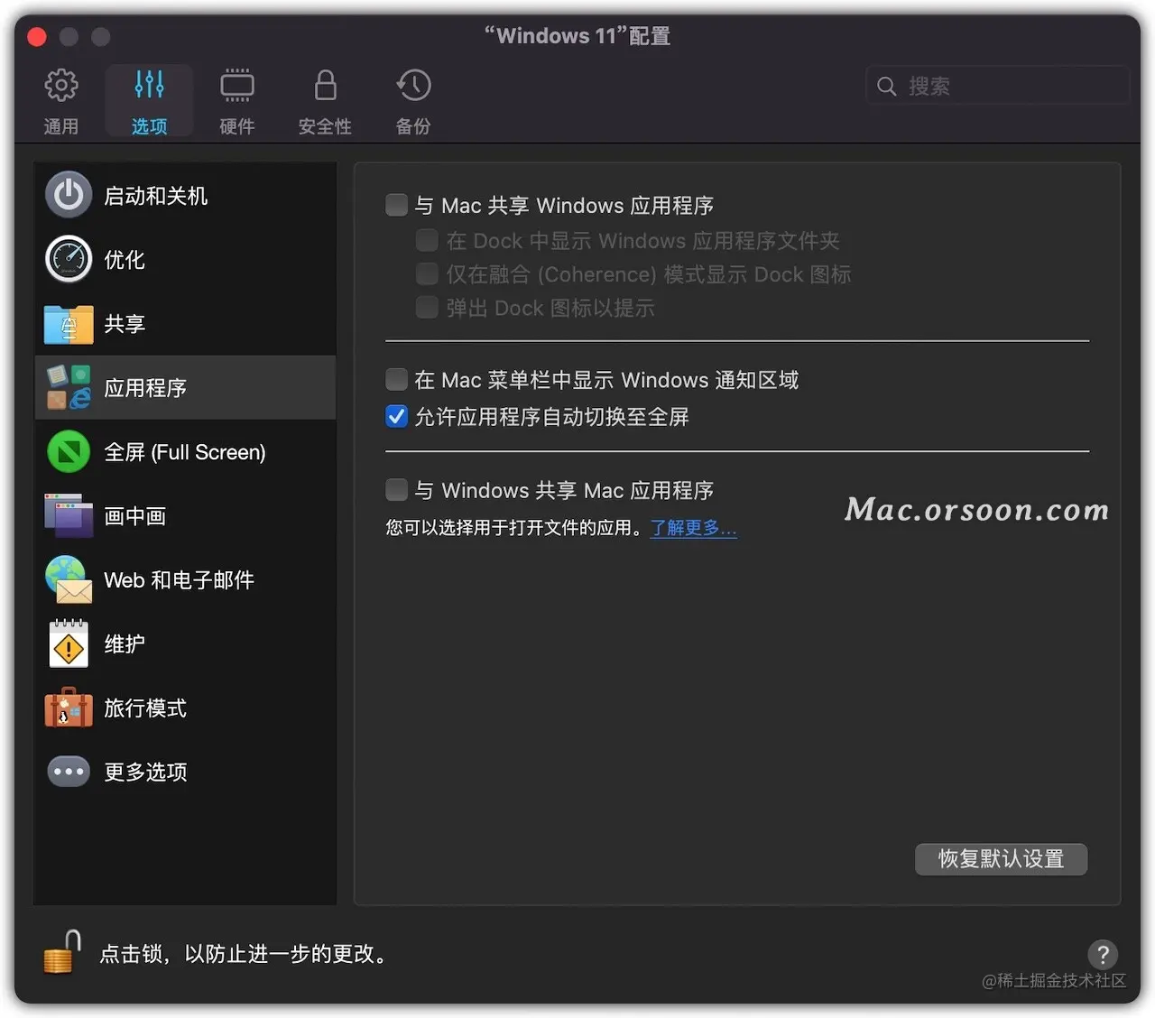Select 共享 in the sidebar
Viewport: 1155px width, 1018px height.
click(125, 324)
